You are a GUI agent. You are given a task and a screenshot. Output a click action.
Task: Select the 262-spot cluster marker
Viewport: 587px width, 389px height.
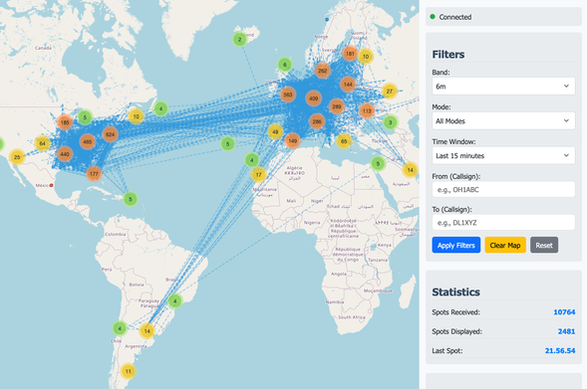coord(322,71)
